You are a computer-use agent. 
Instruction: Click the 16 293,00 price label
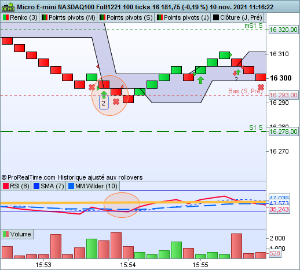click(x=283, y=95)
